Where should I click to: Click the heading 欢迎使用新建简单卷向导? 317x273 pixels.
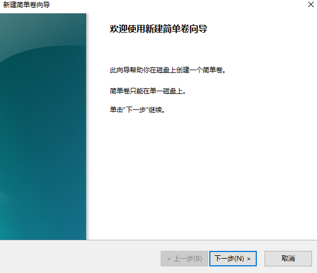click(x=158, y=29)
